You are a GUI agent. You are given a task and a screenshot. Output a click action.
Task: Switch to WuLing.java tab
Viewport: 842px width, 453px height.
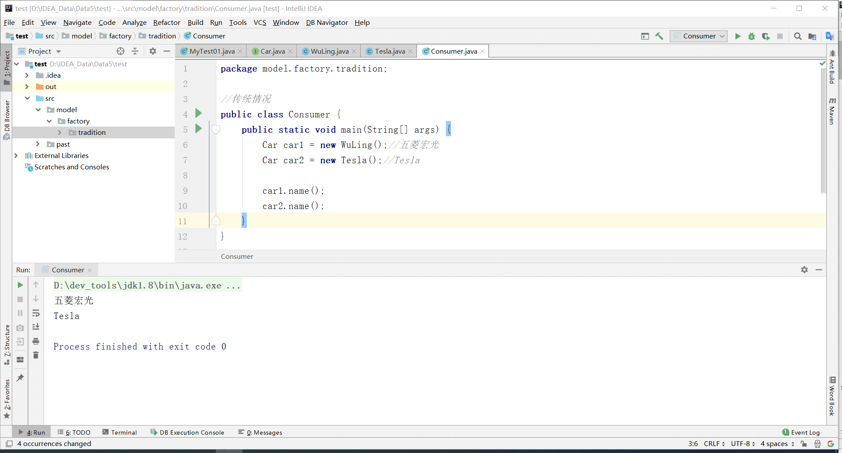coord(330,51)
